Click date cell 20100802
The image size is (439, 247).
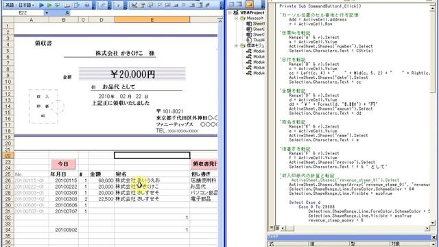pos(64,230)
